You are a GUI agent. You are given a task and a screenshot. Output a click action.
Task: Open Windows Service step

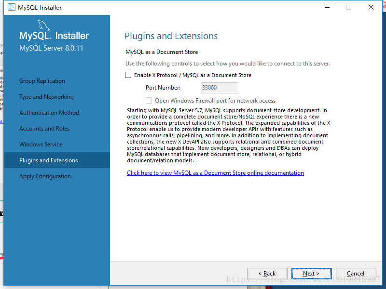(41, 144)
